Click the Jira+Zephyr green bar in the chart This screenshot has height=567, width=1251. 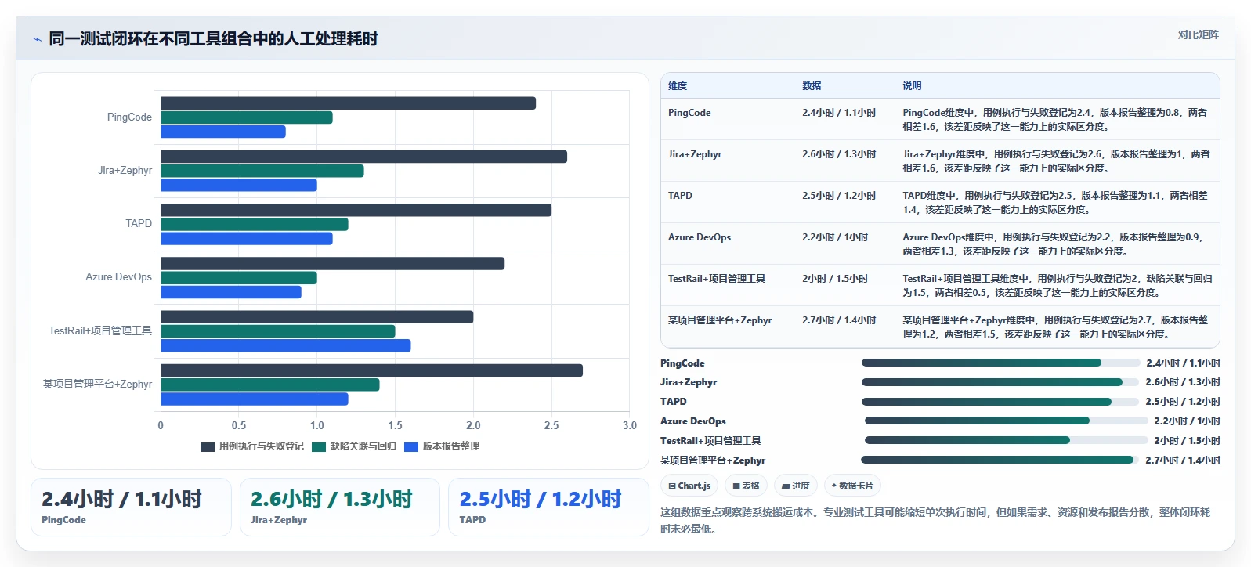click(x=262, y=171)
